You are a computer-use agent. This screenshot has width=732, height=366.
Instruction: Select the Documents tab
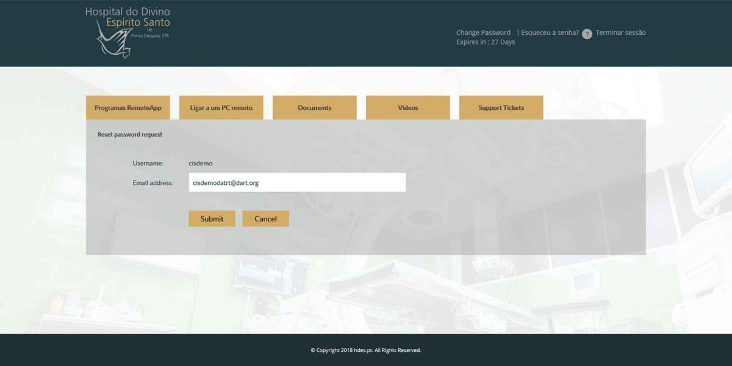pyautogui.click(x=315, y=108)
